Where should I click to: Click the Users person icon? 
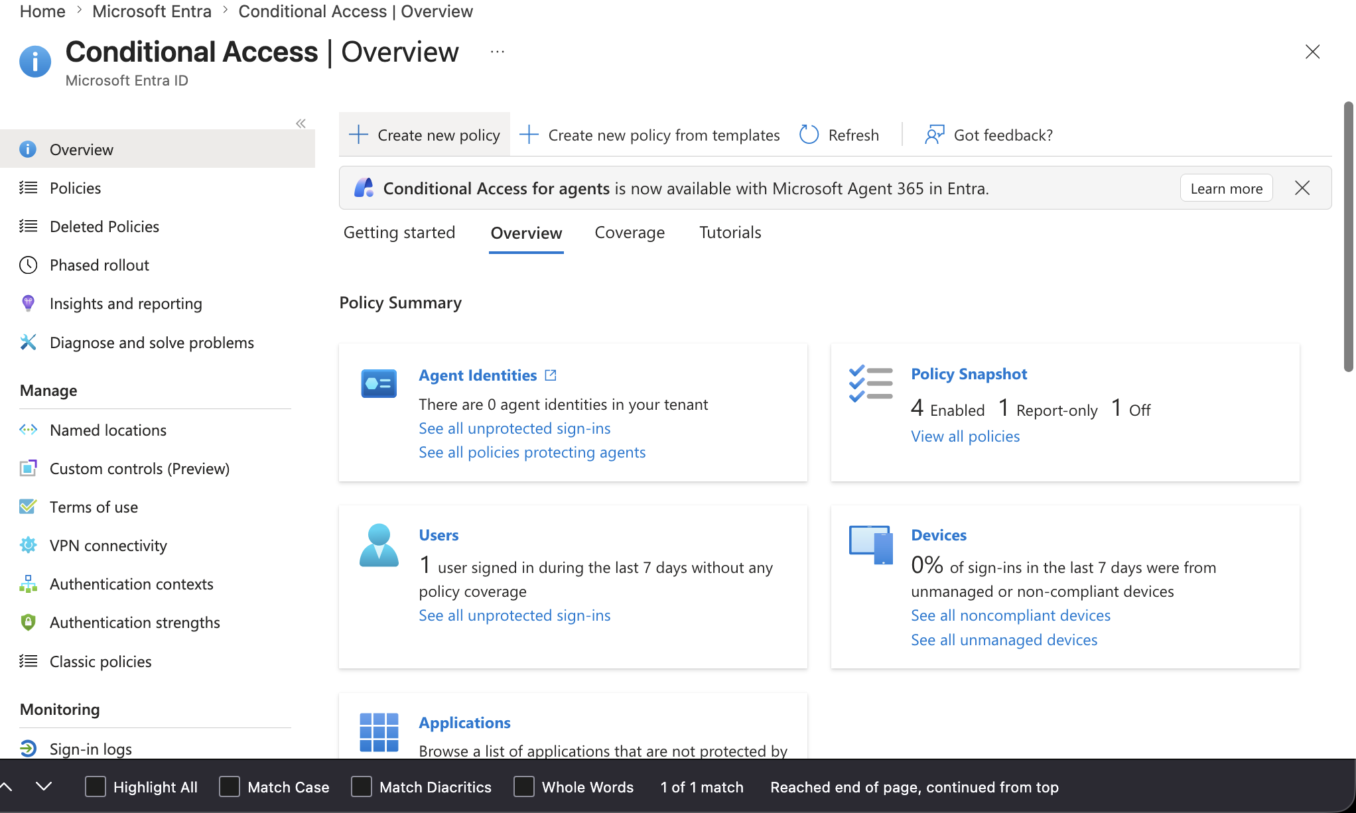click(379, 545)
